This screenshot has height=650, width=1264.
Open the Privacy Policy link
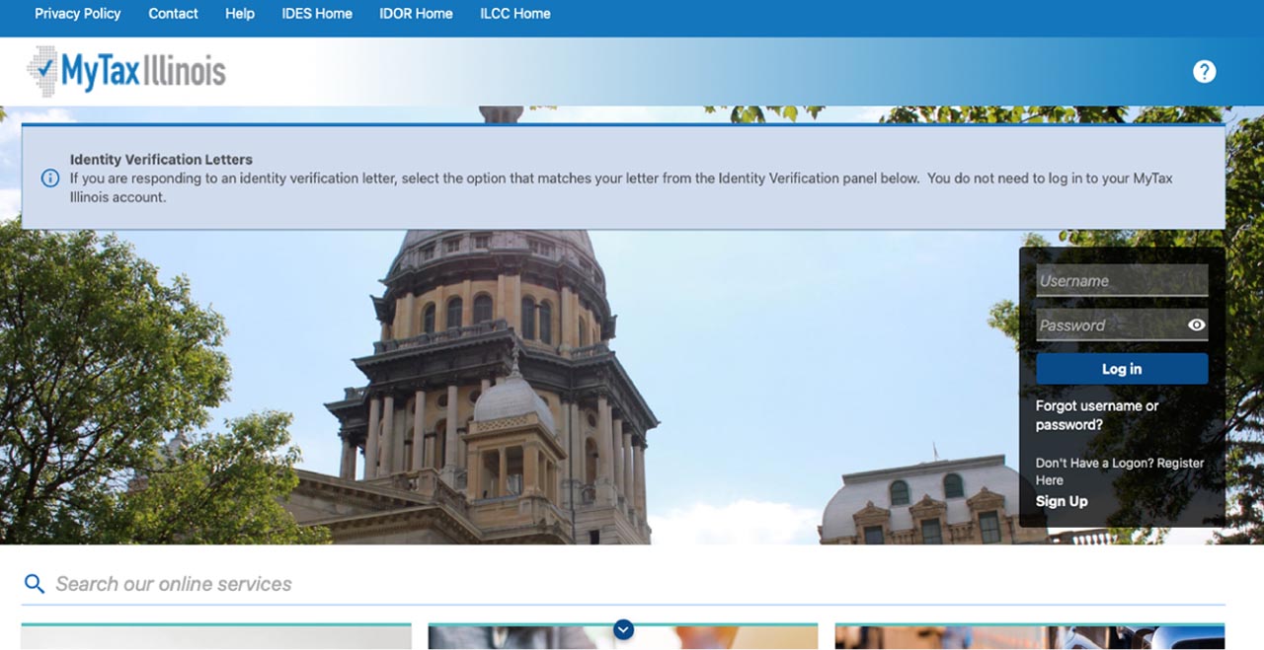click(77, 14)
